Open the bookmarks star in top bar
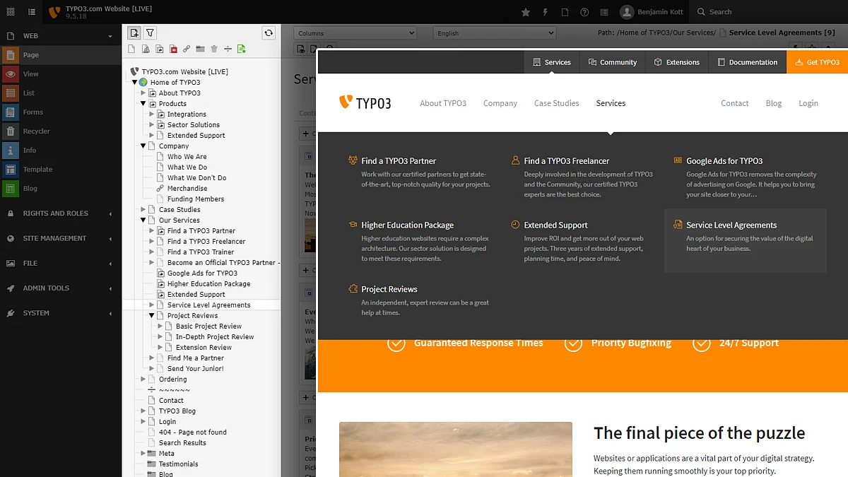Viewport: 848px width, 477px height. (x=526, y=12)
